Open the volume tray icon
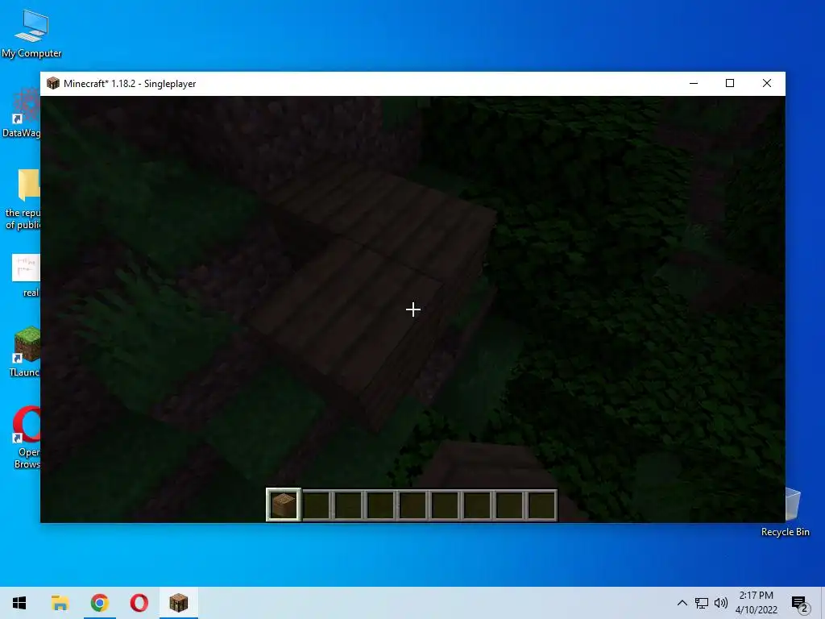825x619 pixels. [721, 603]
